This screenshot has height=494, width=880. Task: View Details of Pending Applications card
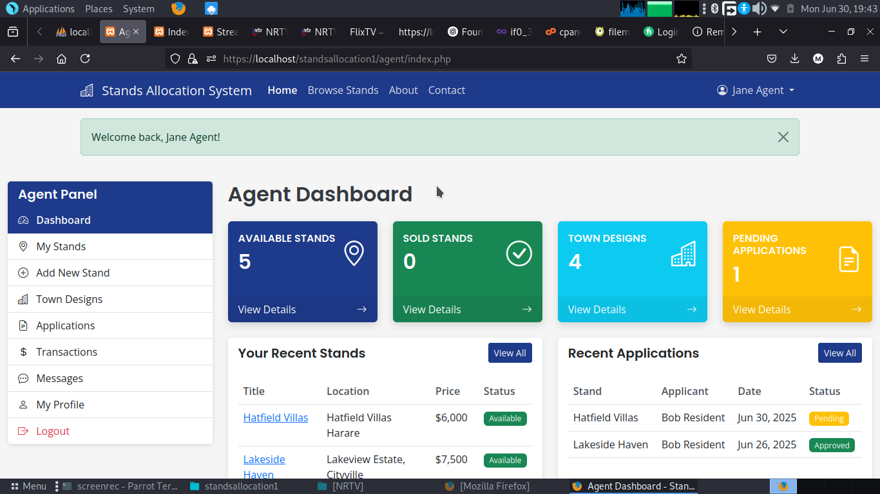coord(798,309)
